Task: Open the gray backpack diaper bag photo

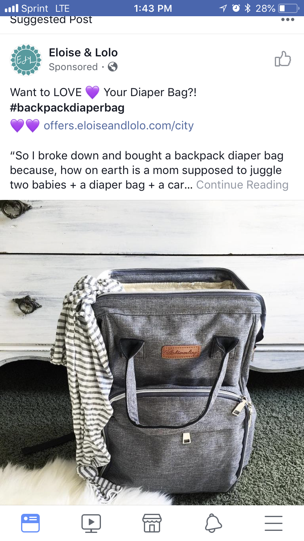Action: coord(152,352)
